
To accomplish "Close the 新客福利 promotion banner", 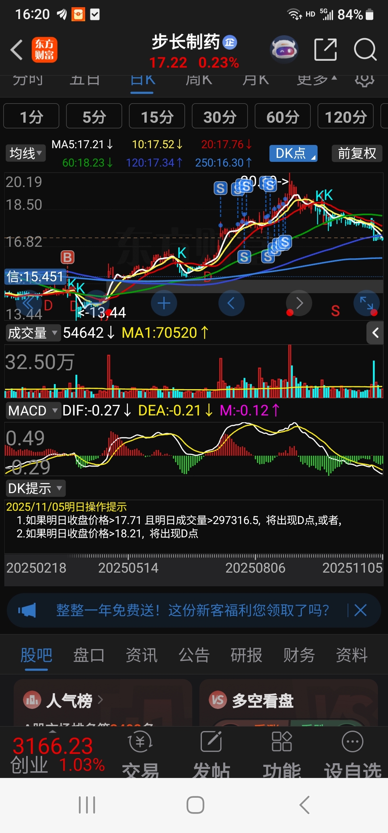I will coord(360,610).
